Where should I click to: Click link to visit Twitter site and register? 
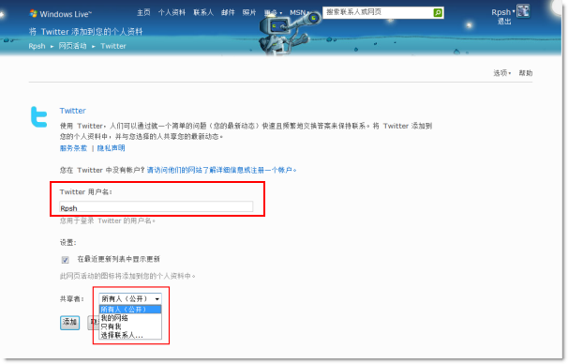[221, 170]
